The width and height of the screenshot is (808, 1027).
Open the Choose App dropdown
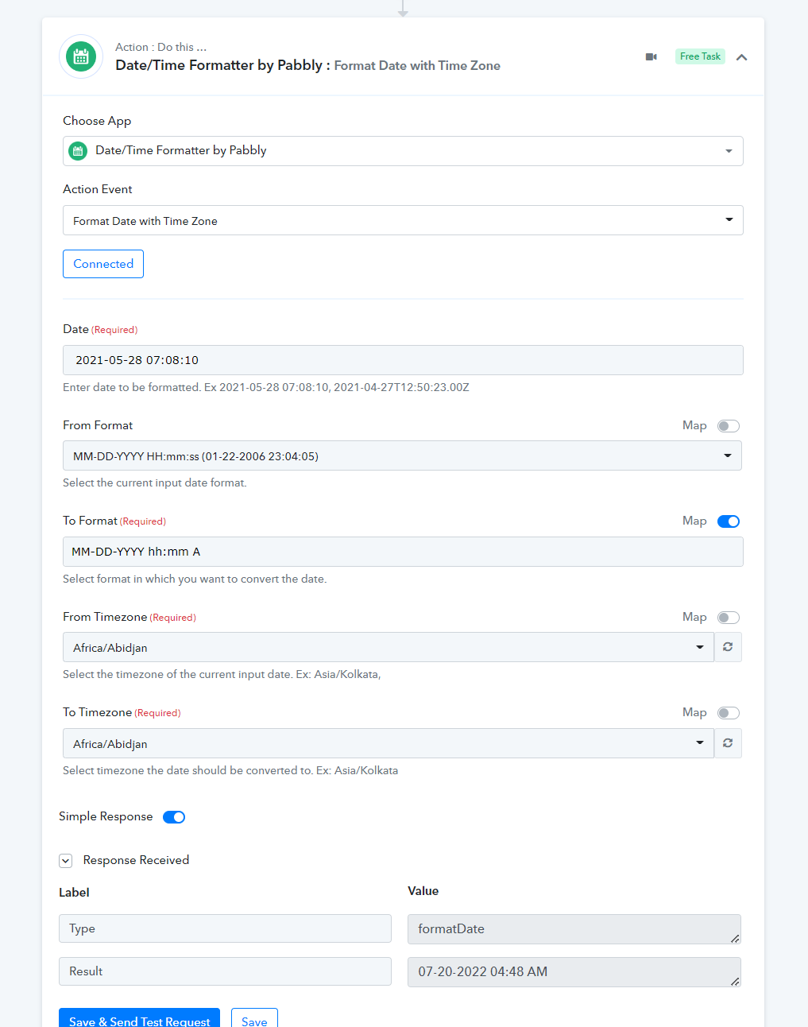point(403,151)
